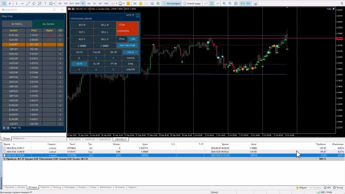Open the MQL5 IDE editor icon
Image resolution: width=345 pixels, height=194 pixels.
135,3
